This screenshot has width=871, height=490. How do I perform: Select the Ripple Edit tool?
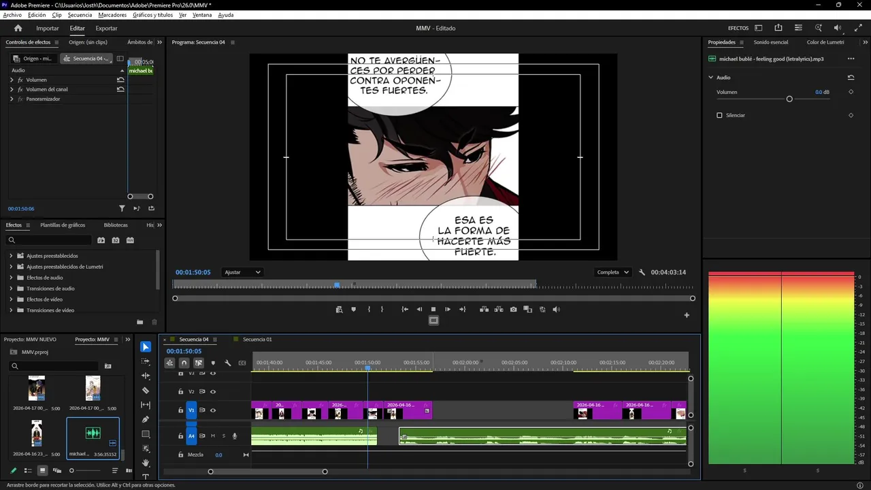pos(146,376)
